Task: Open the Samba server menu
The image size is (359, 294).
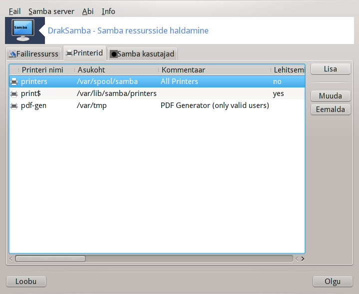Action: pyautogui.click(x=51, y=11)
